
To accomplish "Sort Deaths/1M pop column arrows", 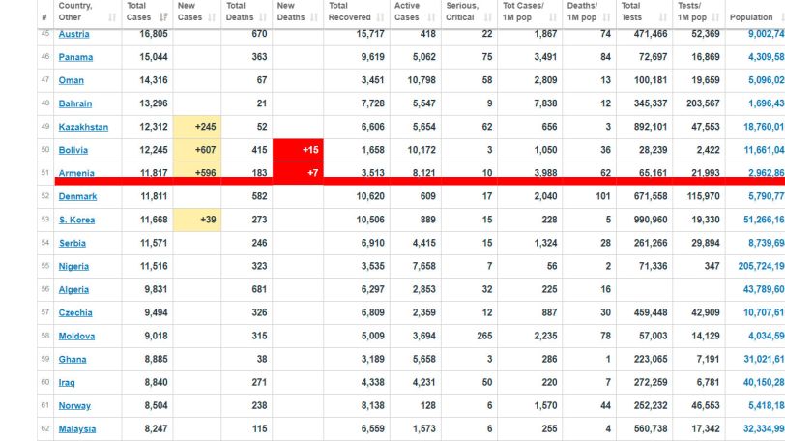I will click(x=607, y=17).
